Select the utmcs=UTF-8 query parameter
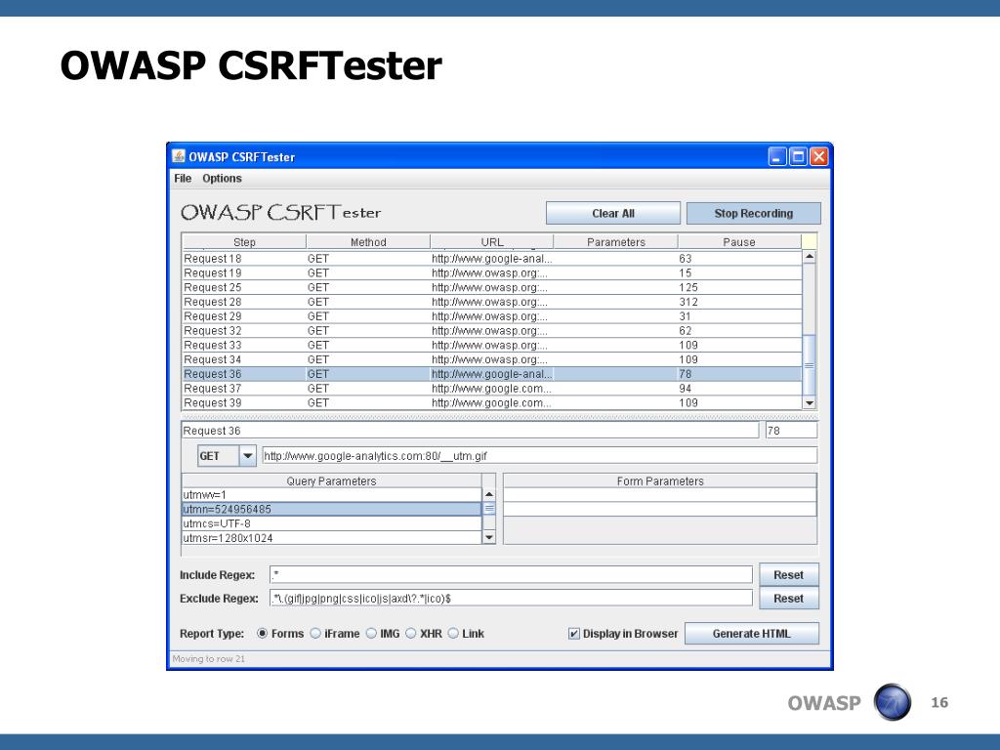 pos(332,523)
